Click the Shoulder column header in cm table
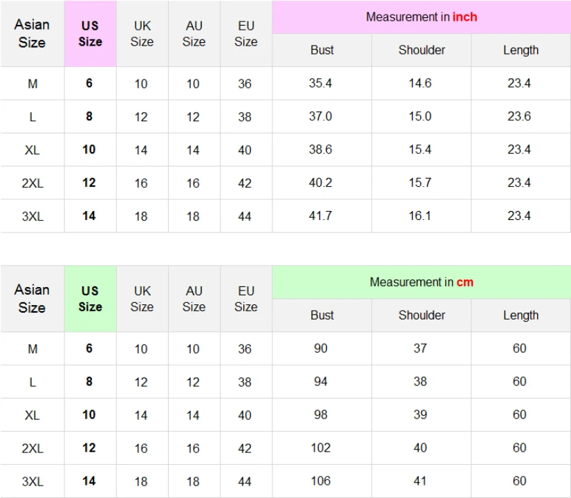The height and width of the screenshot is (498, 571). (x=421, y=315)
